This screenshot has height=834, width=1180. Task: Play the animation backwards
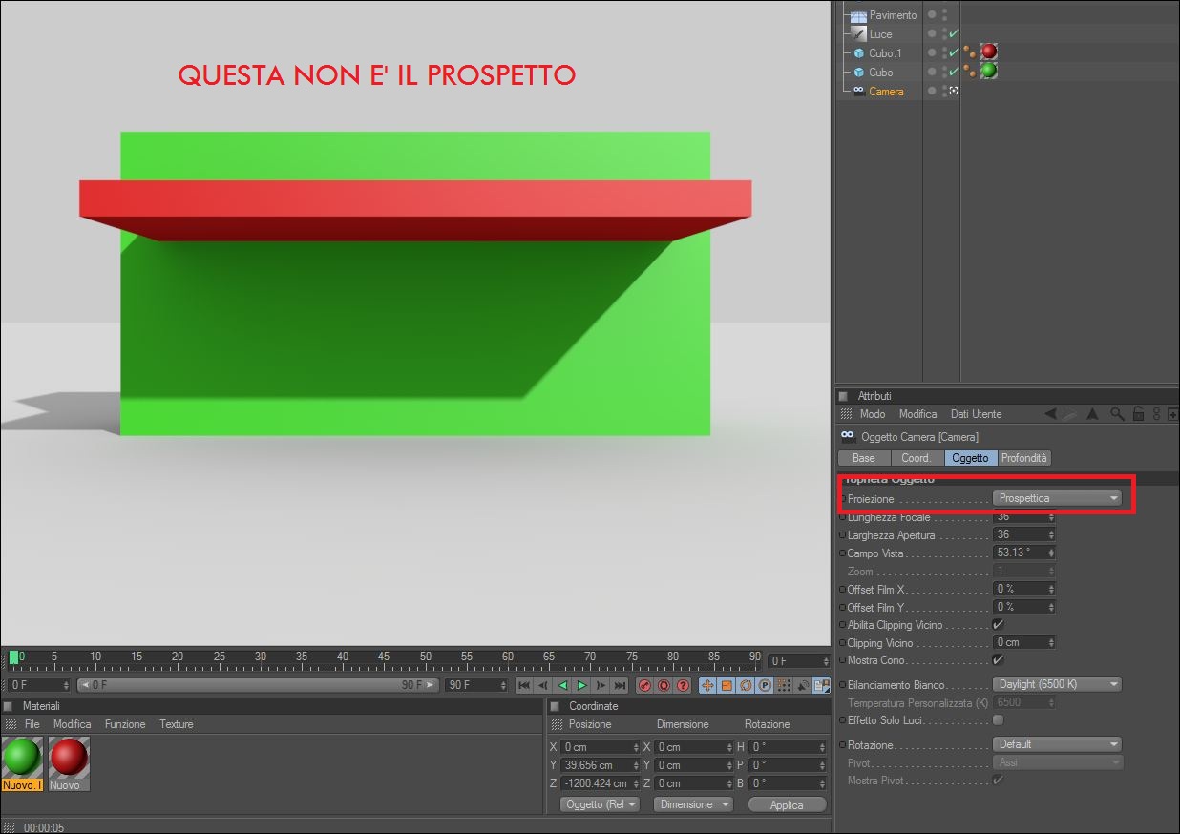pos(562,685)
